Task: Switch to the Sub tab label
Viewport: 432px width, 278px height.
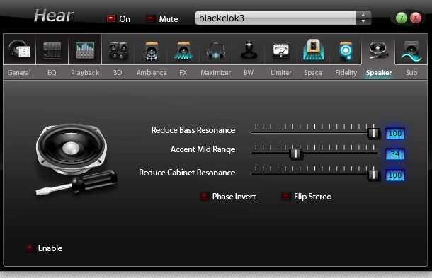Action: (x=411, y=73)
